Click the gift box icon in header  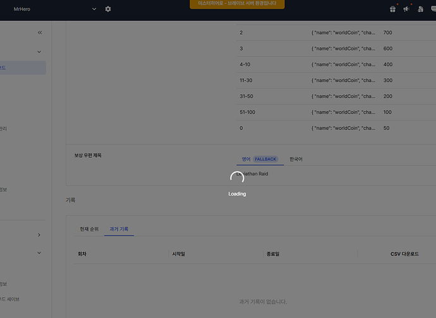click(x=393, y=9)
